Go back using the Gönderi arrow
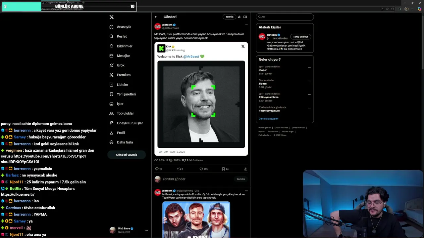 coord(156,17)
